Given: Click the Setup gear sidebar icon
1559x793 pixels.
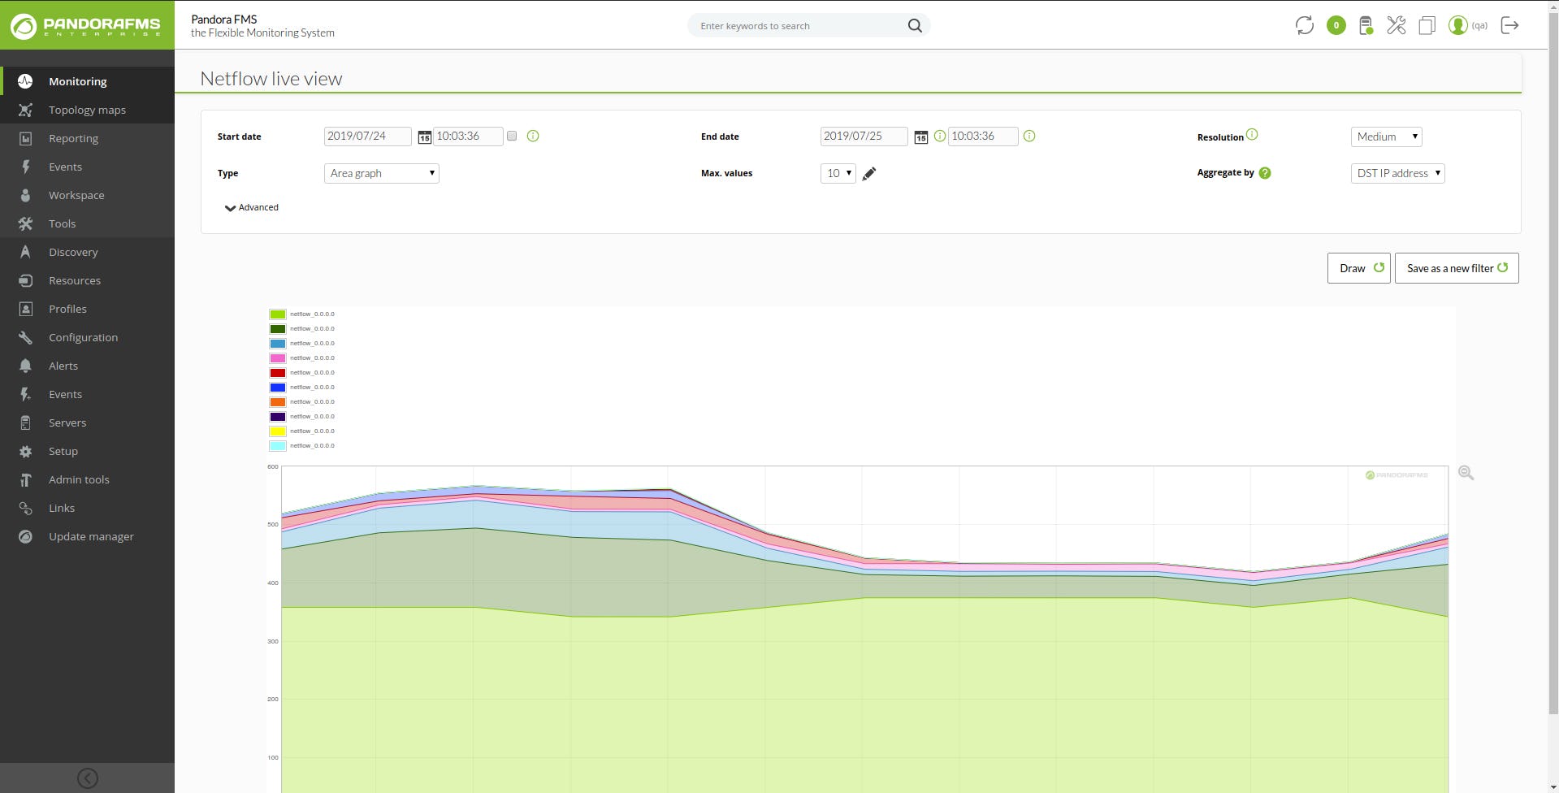Looking at the screenshot, I should click(x=25, y=451).
